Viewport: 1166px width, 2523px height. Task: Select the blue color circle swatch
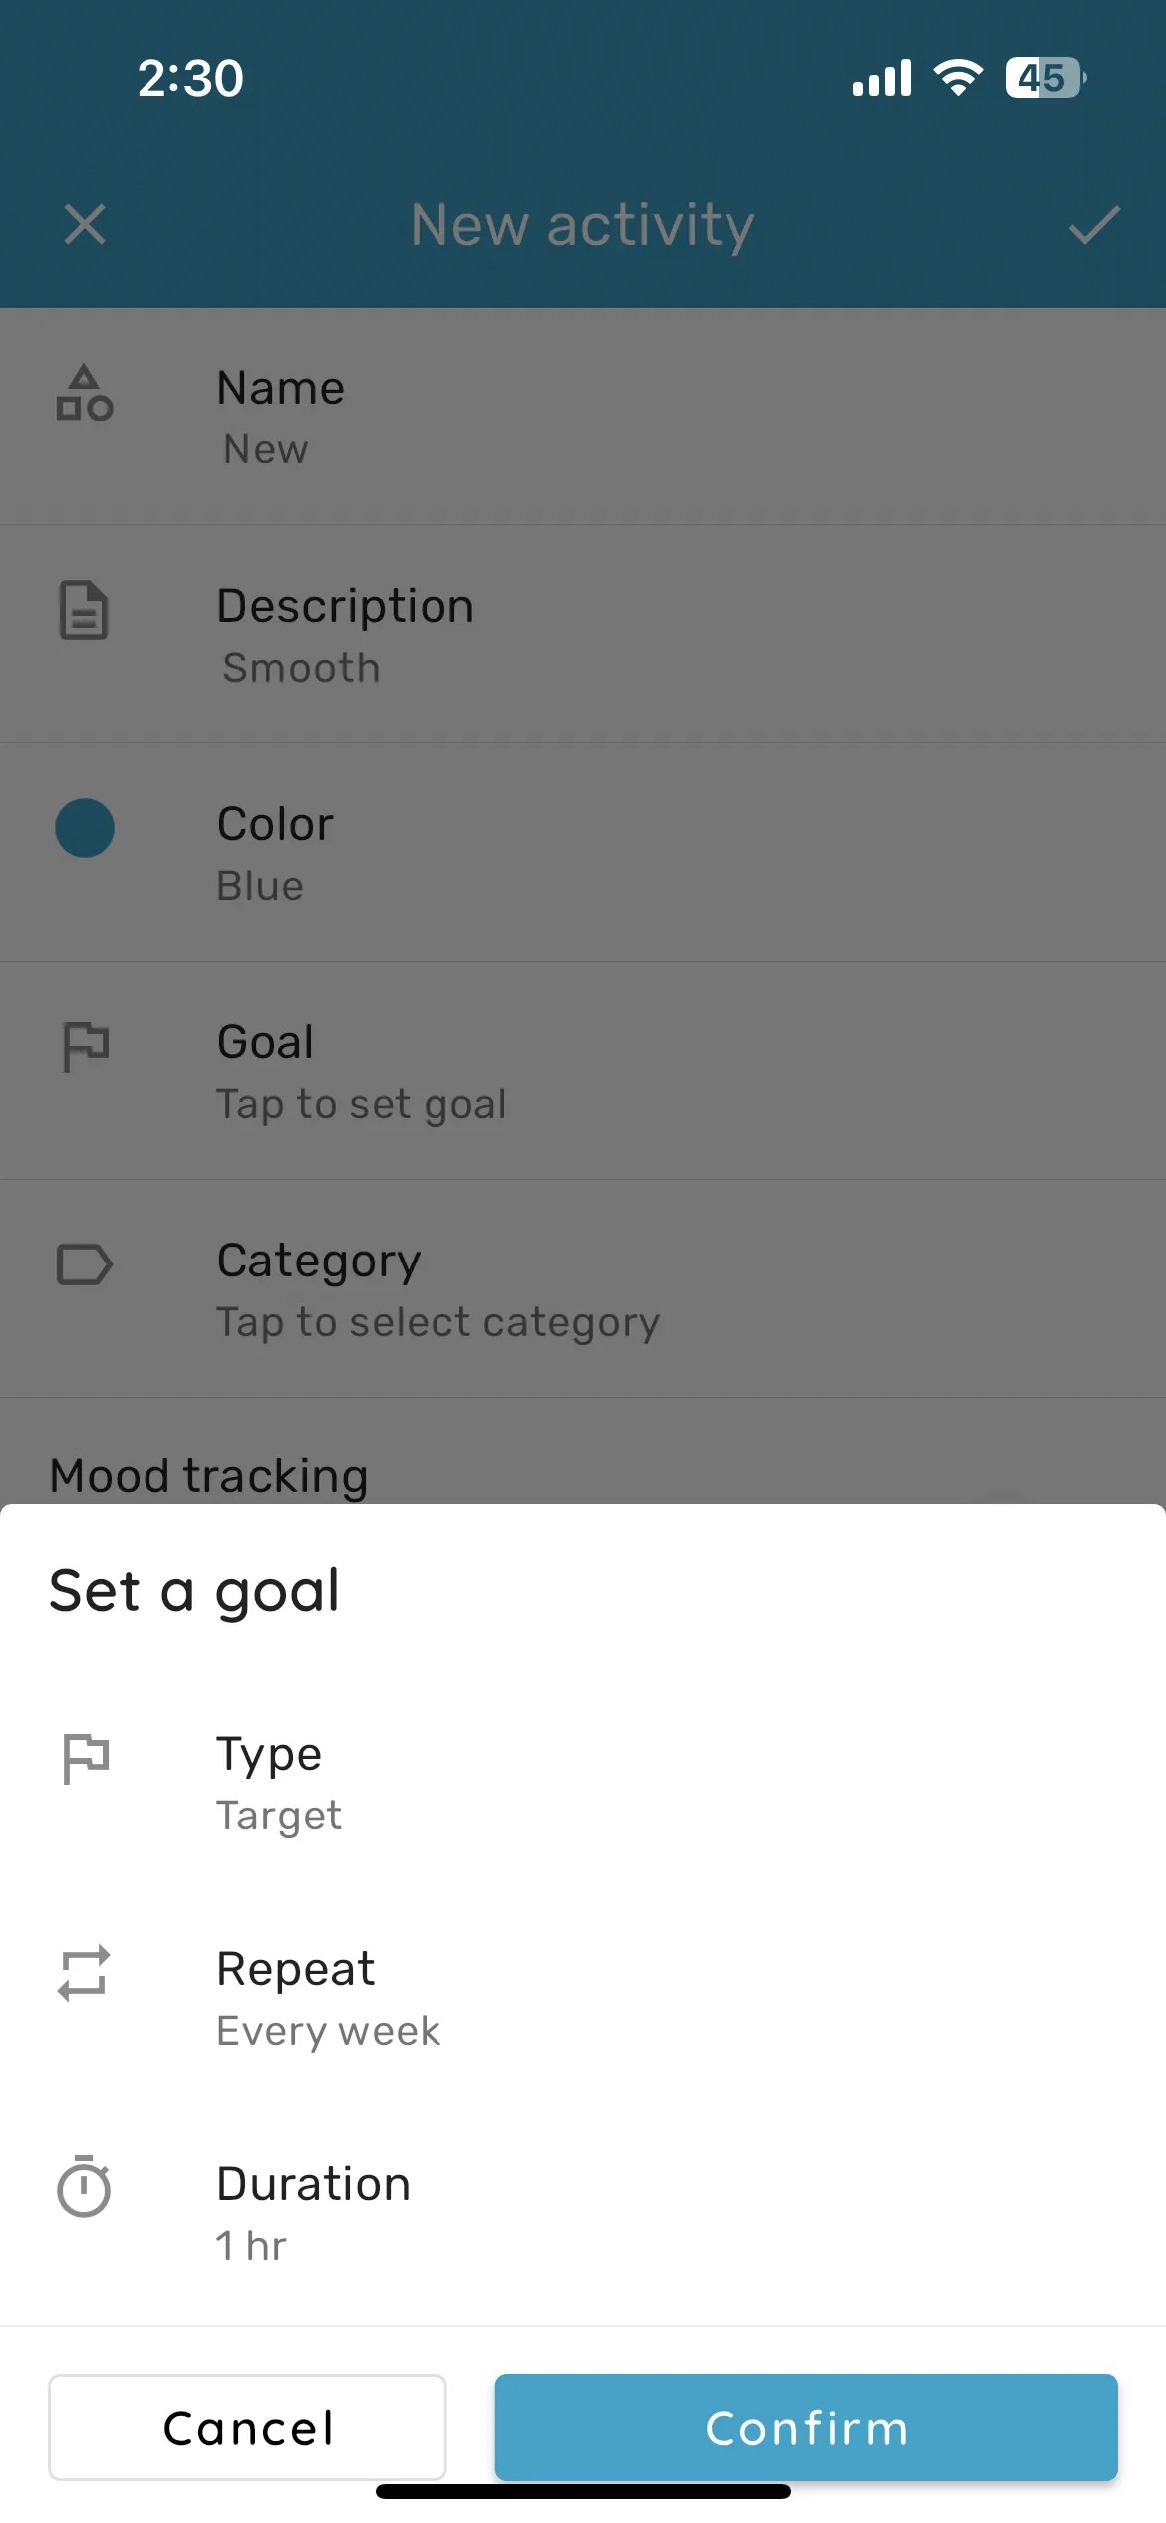(85, 828)
